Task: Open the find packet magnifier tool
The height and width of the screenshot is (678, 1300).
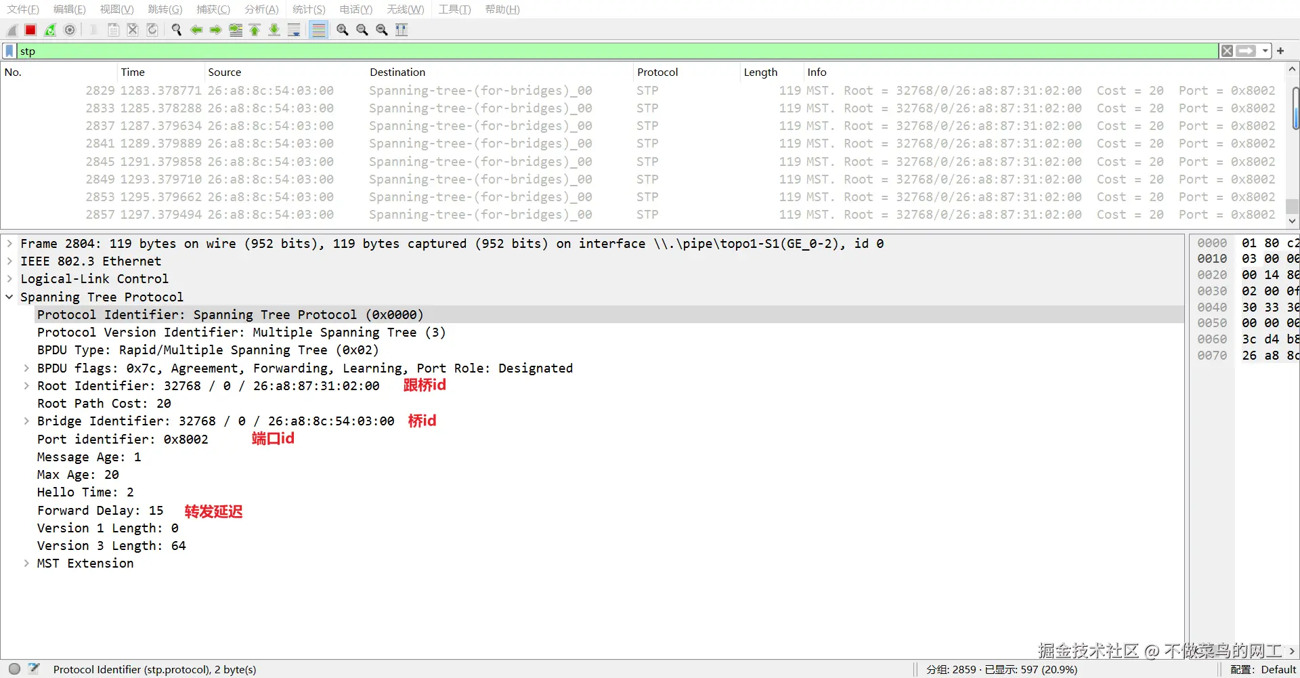Action: 177,30
